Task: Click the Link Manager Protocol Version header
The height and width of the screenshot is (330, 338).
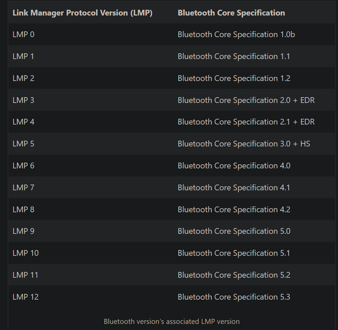Action: click(82, 13)
